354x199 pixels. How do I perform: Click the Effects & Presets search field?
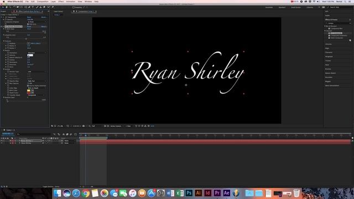pyautogui.click(x=338, y=23)
